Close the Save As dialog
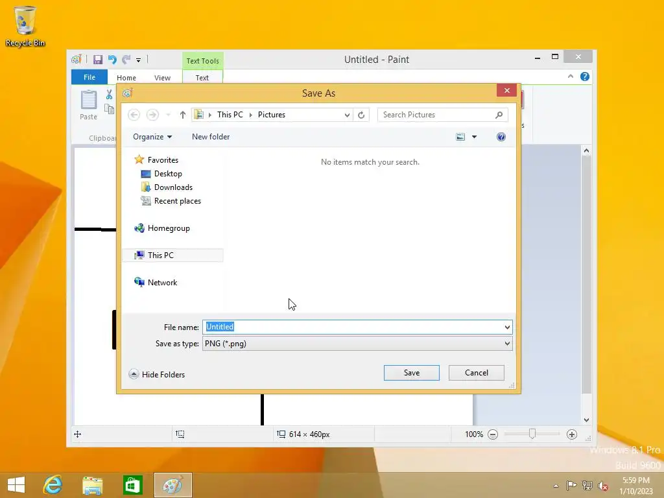664x498 pixels. (x=507, y=90)
